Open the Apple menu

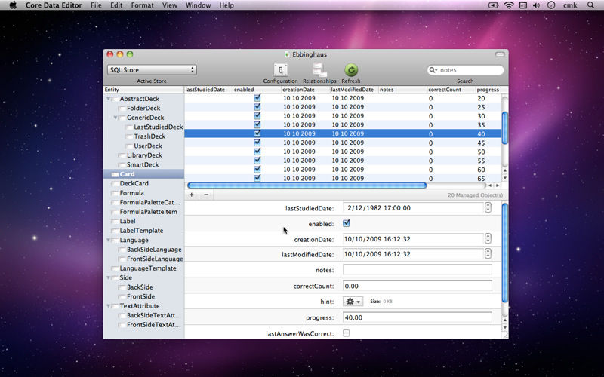coord(13,5)
